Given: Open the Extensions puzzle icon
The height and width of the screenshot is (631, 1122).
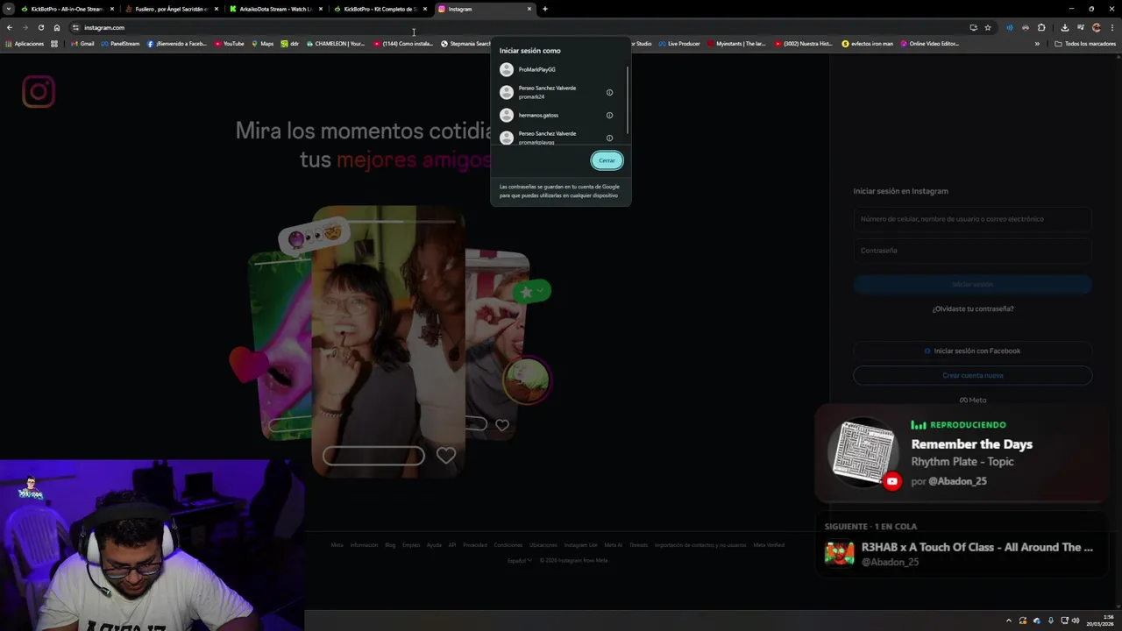Looking at the screenshot, I should click(1041, 27).
